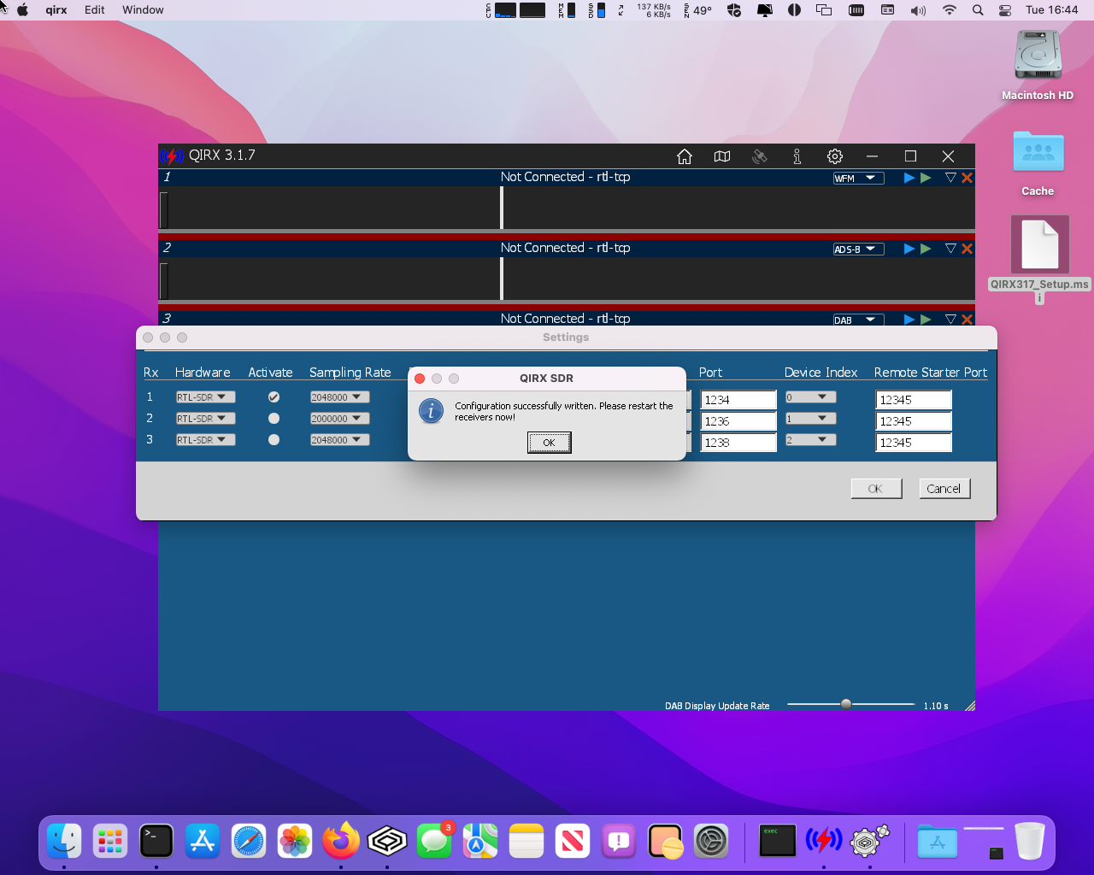This screenshot has width=1094, height=875.
Task: Click the Port field showing 1236
Action: 738,421
